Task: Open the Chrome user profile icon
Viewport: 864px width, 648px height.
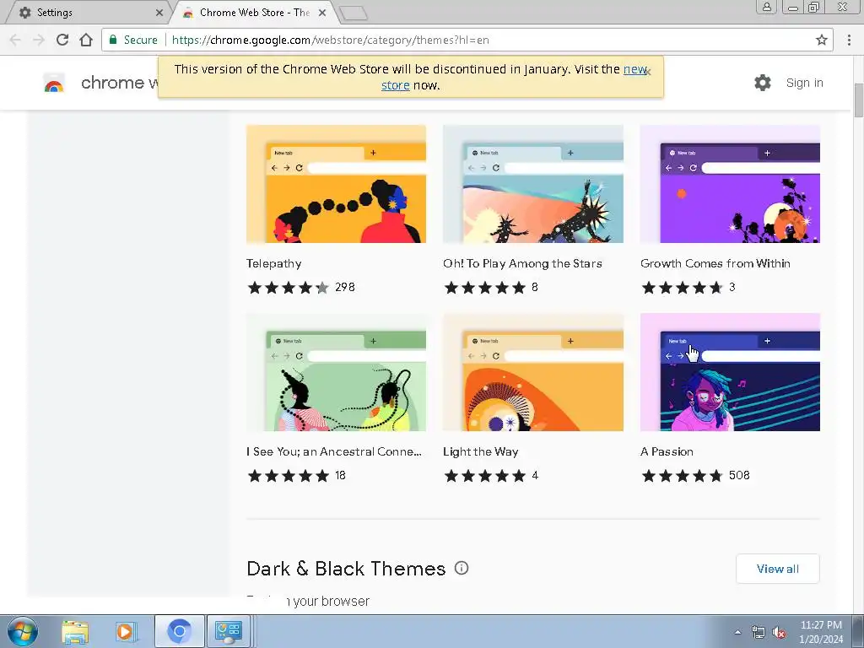Action: [x=766, y=7]
